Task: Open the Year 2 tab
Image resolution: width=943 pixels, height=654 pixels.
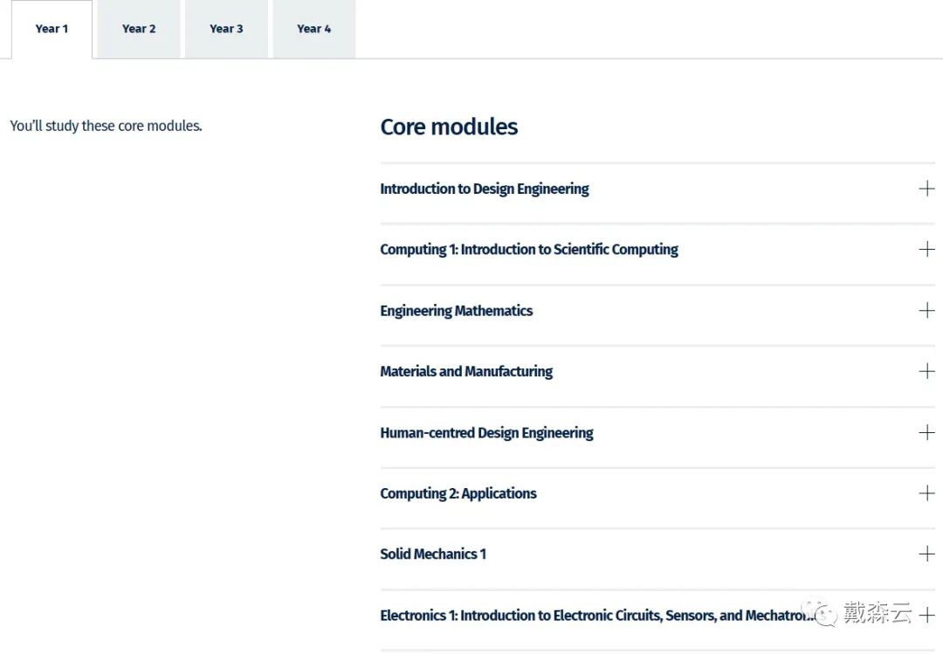Action: [139, 29]
